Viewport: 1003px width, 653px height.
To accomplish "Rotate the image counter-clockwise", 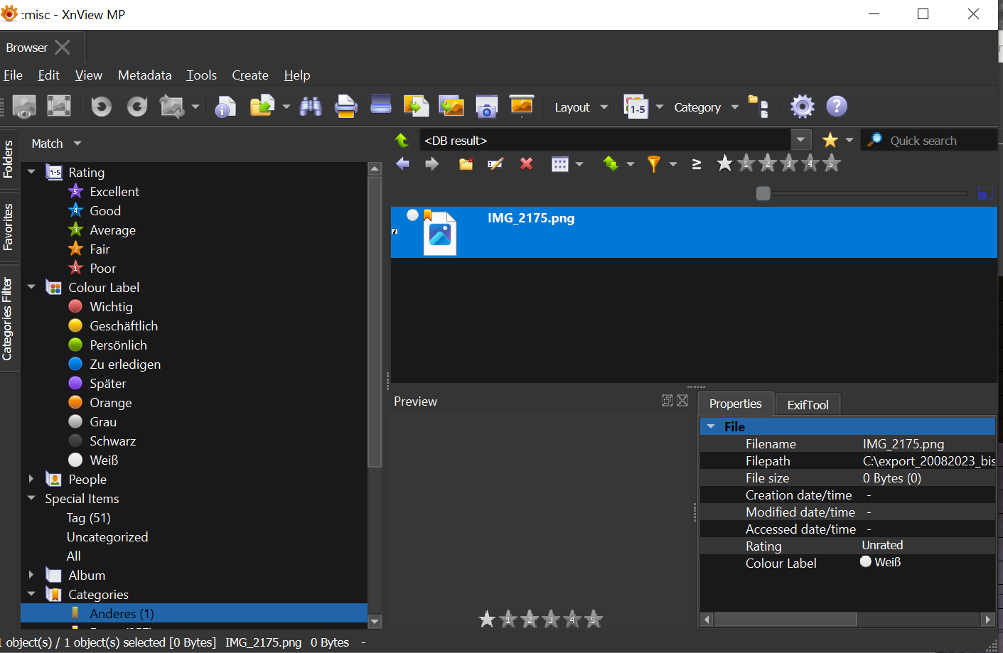I will coord(102,107).
